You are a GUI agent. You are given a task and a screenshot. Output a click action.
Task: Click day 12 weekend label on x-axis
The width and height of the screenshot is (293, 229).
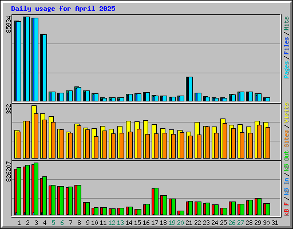click(112, 223)
